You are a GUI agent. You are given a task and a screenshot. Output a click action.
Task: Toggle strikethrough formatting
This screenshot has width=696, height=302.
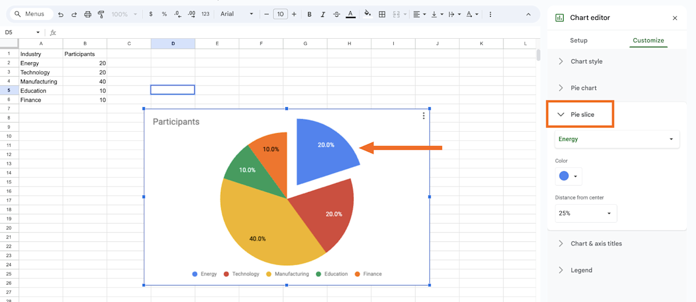[337, 14]
